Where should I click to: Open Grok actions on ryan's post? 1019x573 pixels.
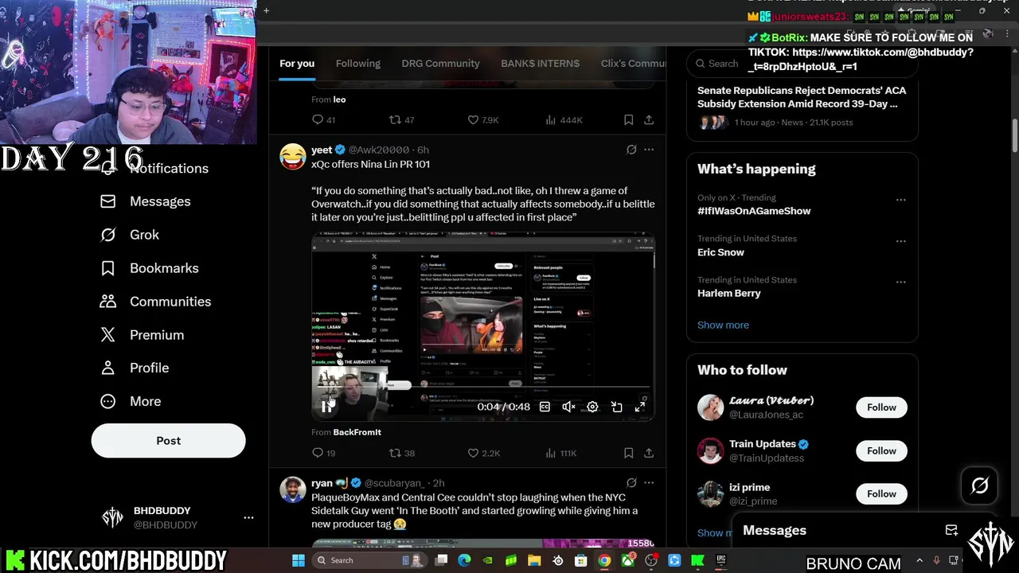[631, 483]
